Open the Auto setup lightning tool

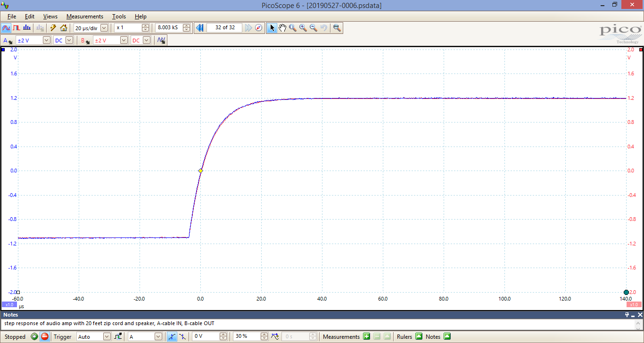point(53,28)
